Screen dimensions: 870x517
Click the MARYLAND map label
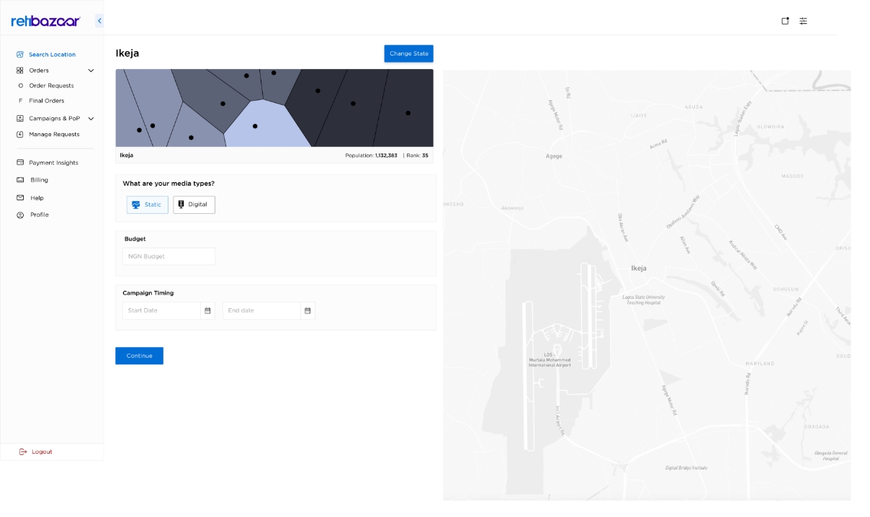coord(760,364)
